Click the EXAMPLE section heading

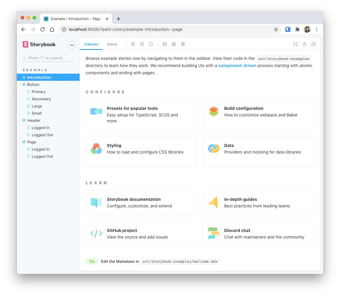point(35,70)
